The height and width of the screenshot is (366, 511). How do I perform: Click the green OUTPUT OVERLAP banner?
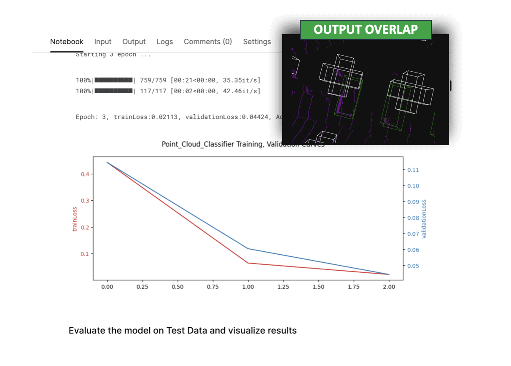click(x=366, y=30)
